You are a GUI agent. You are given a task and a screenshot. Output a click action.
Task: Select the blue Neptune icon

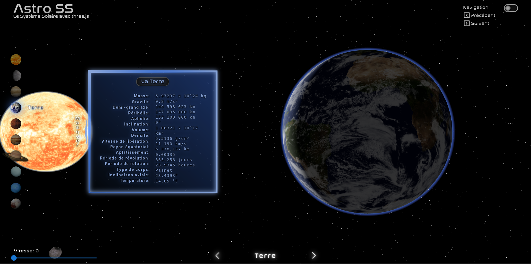(x=16, y=188)
